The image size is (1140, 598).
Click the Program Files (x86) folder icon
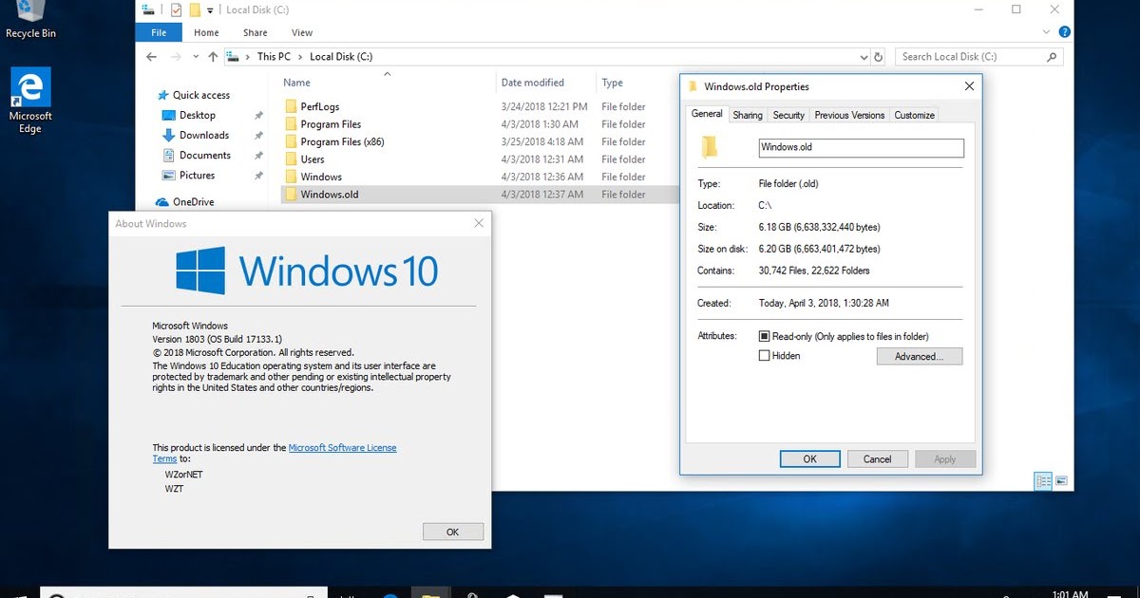point(292,141)
